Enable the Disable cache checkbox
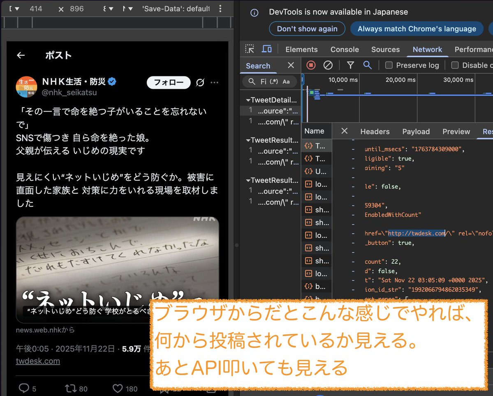 click(455, 65)
